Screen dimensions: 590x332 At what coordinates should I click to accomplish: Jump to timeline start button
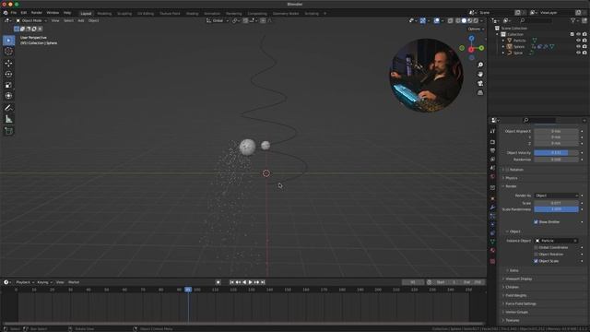coord(231,282)
